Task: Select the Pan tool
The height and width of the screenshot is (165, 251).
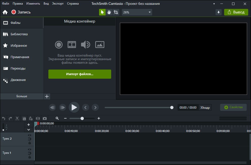Action: point(109,12)
